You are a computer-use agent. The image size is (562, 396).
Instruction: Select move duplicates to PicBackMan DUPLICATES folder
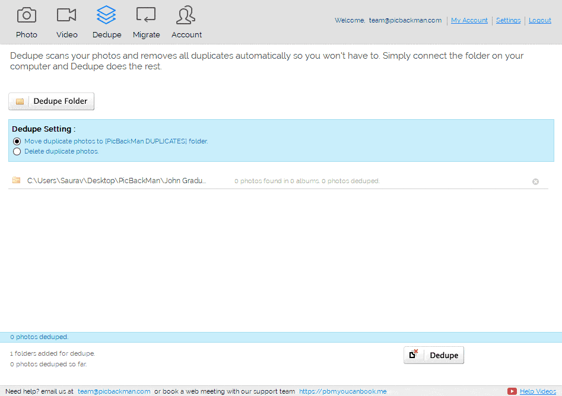(17, 141)
